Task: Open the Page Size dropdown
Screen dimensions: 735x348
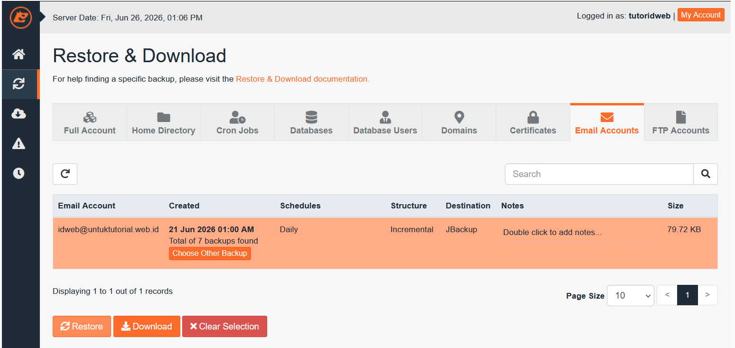Action: (631, 295)
